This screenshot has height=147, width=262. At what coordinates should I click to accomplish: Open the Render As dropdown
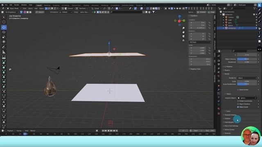[247, 78]
